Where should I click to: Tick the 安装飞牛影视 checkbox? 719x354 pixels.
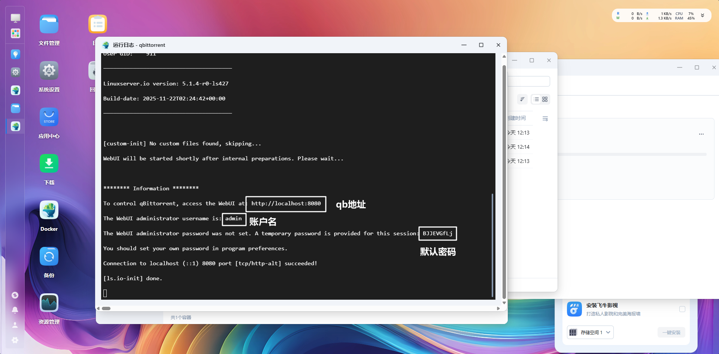click(x=682, y=309)
